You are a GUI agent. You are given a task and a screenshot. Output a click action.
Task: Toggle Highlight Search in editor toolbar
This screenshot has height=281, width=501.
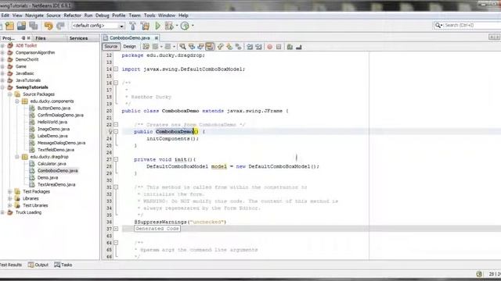[x=210, y=47]
